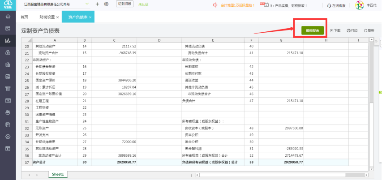Close the 资产负债表 tab
The width and height of the screenshot is (382, 180).
click(90, 17)
